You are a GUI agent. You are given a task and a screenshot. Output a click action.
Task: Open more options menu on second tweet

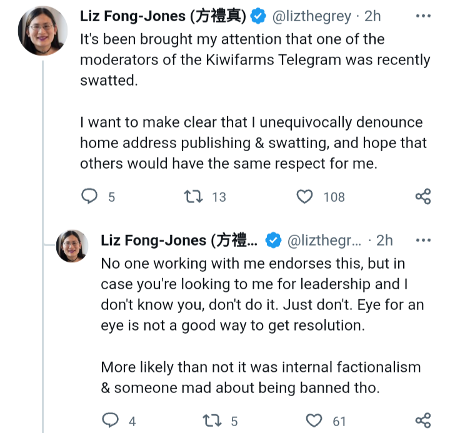click(x=423, y=241)
